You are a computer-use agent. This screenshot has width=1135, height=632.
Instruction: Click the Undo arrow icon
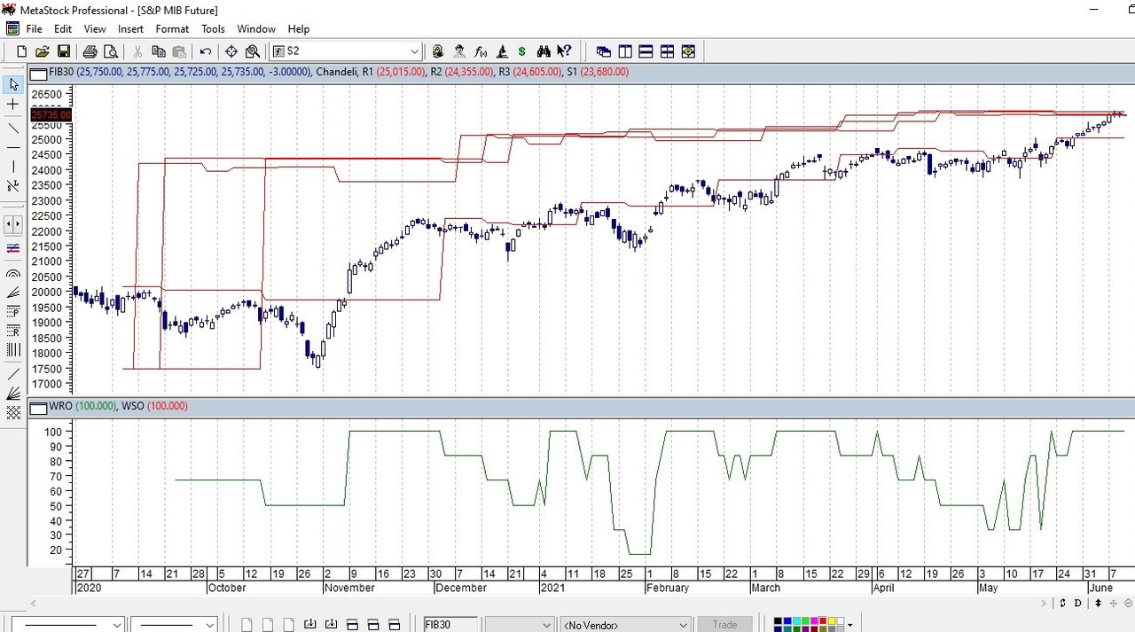[206, 51]
